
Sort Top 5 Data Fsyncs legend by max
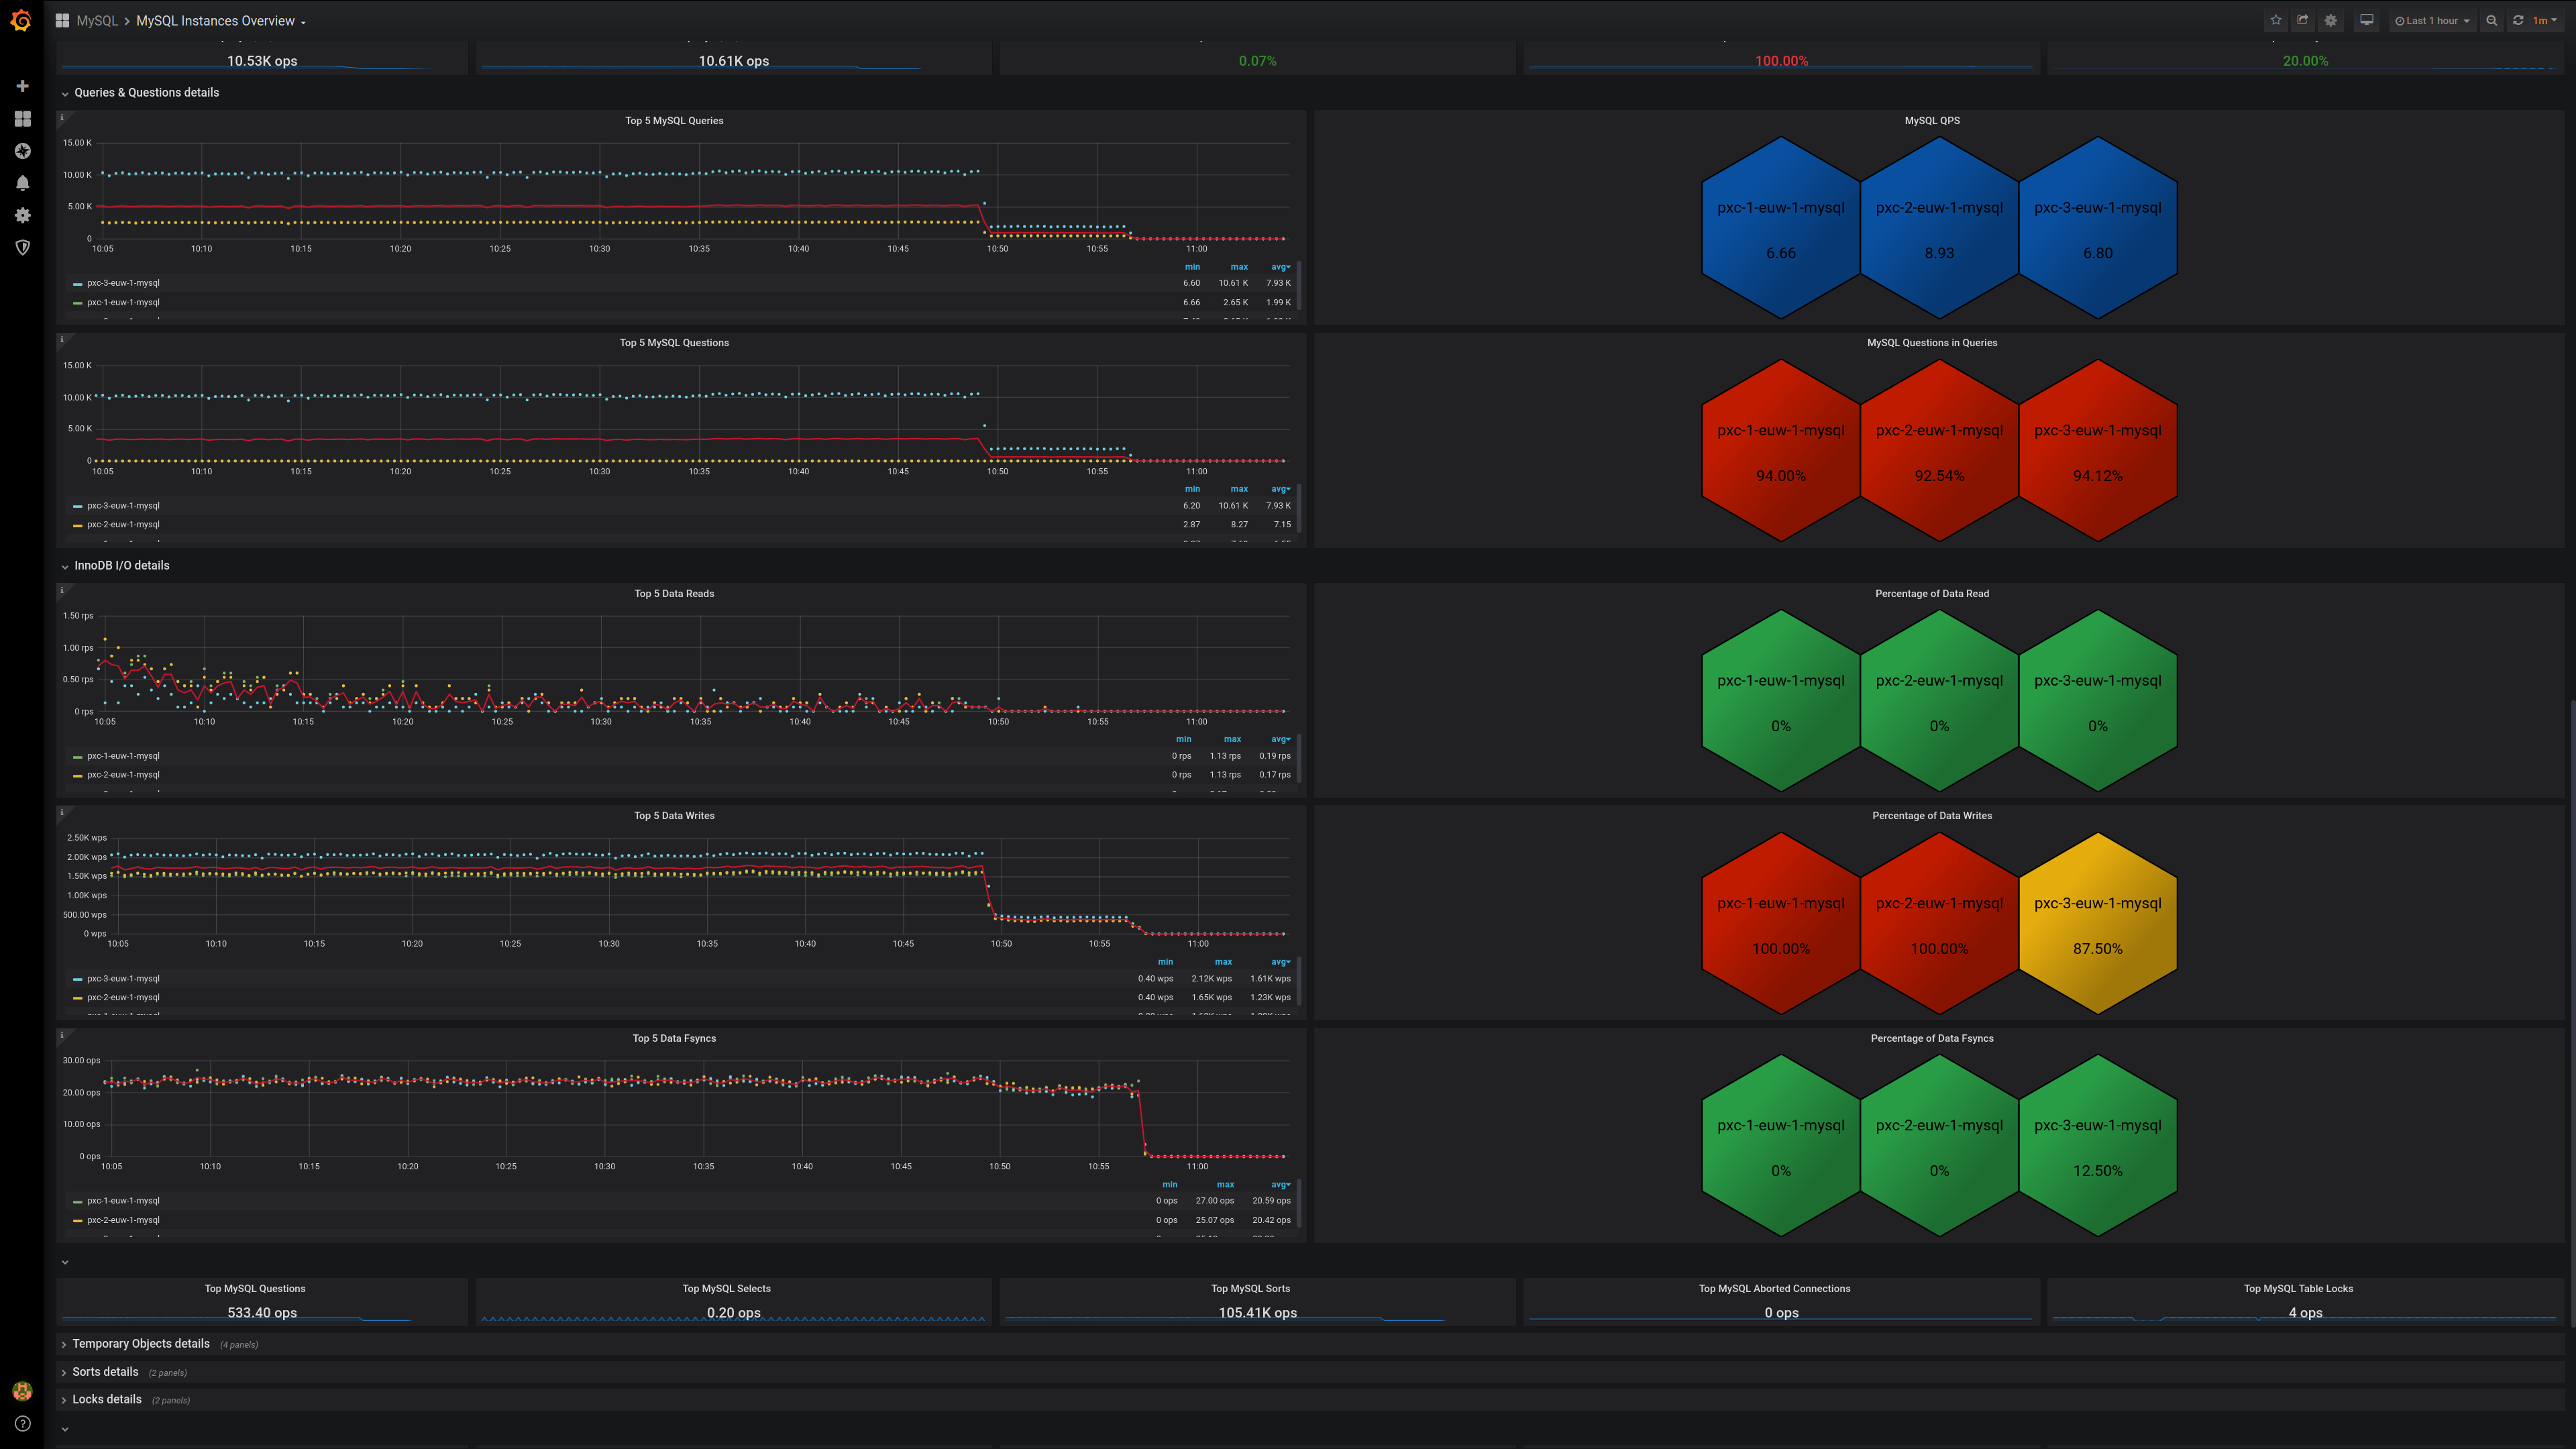[x=1225, y=1184]
